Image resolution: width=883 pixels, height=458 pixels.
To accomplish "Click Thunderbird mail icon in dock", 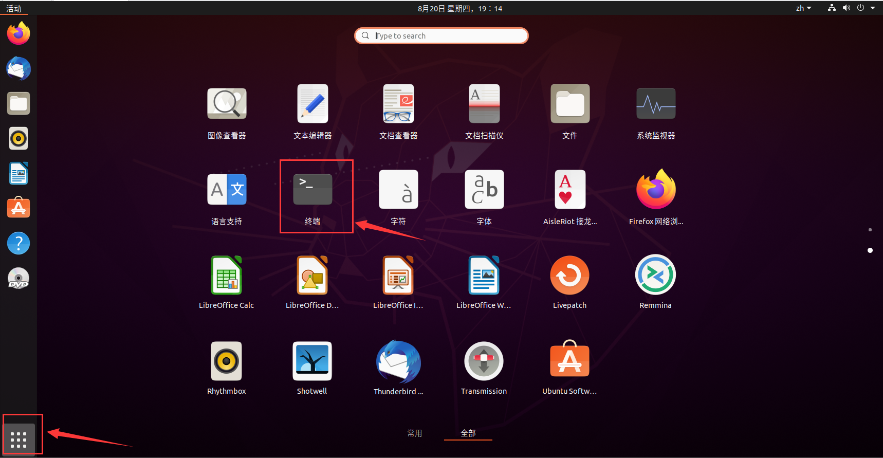I will [x=19, y=68].
